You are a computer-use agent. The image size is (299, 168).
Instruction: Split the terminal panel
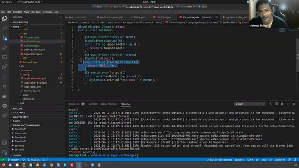click(276, 104)
